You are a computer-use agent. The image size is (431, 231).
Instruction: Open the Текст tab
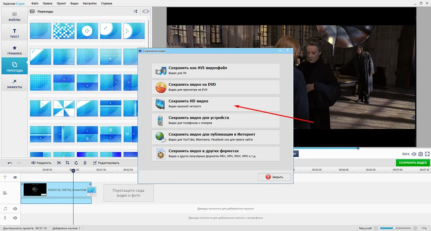click(14, 33)
